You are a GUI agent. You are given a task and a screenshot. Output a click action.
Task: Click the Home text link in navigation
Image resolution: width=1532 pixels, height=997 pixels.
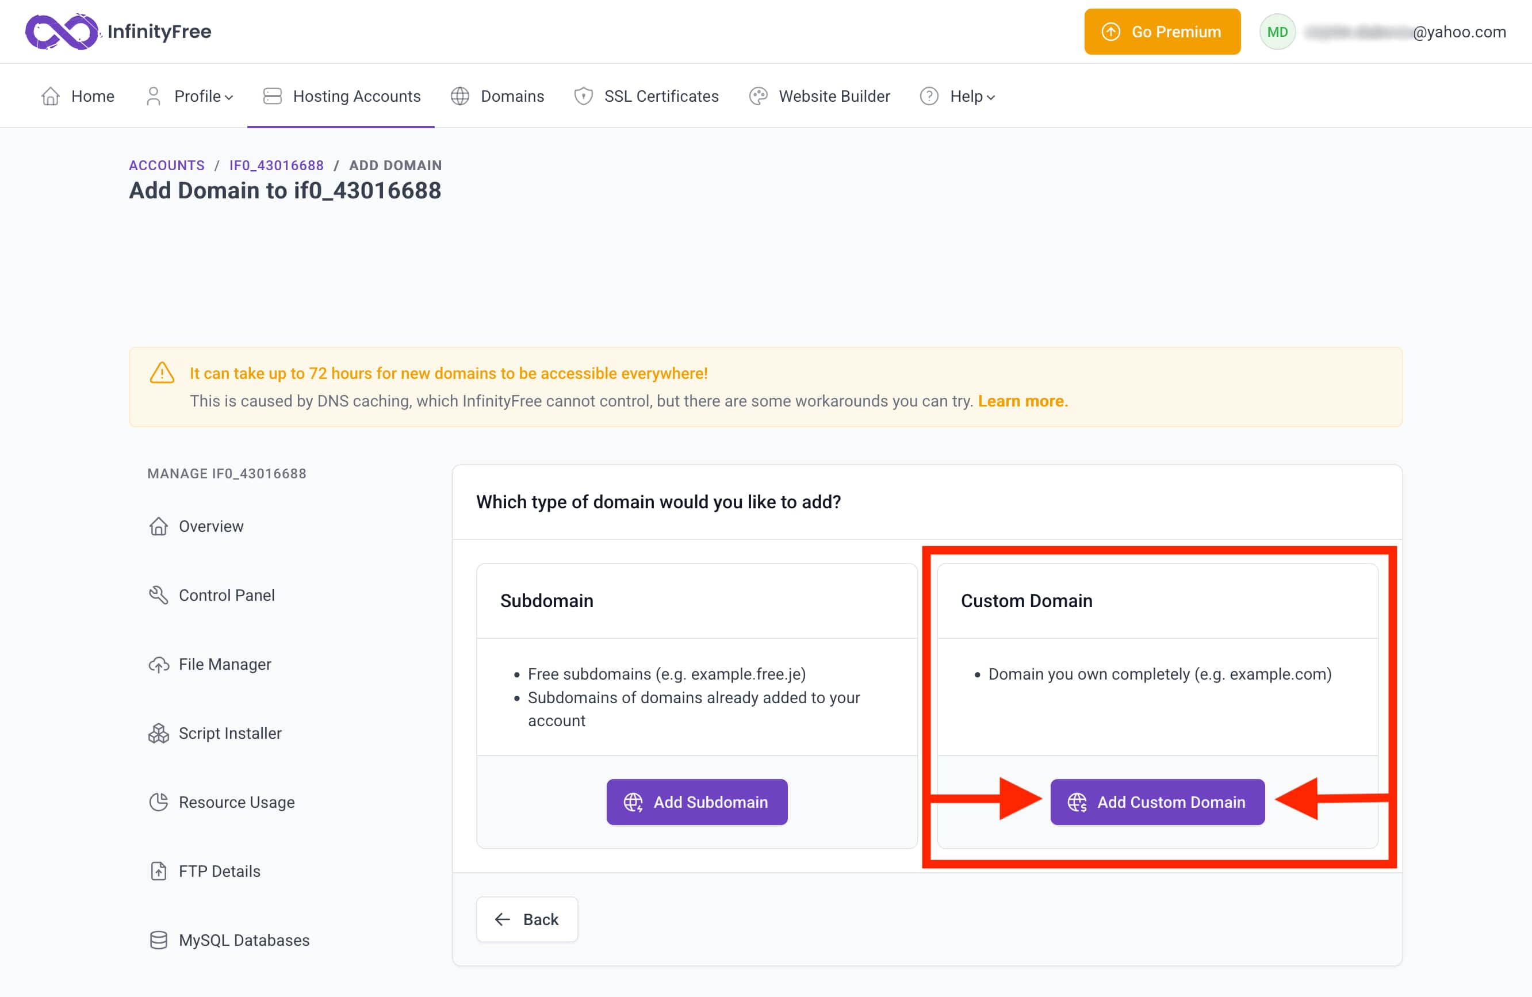pyautogui.click(x=93, y=97)
